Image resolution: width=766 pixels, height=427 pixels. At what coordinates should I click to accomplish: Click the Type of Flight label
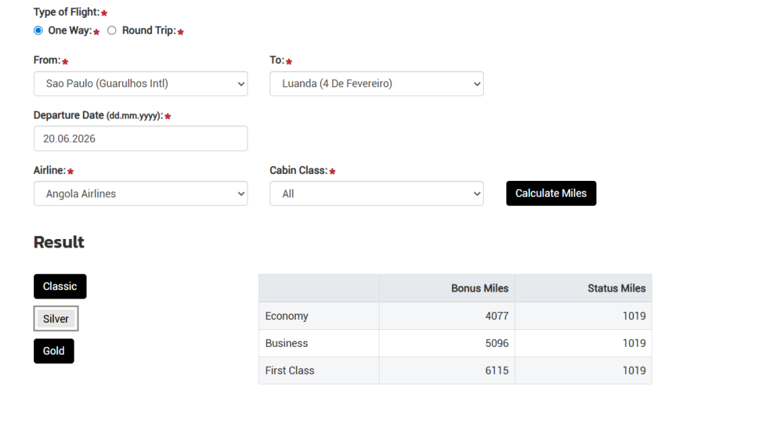[x=67, y=12]
